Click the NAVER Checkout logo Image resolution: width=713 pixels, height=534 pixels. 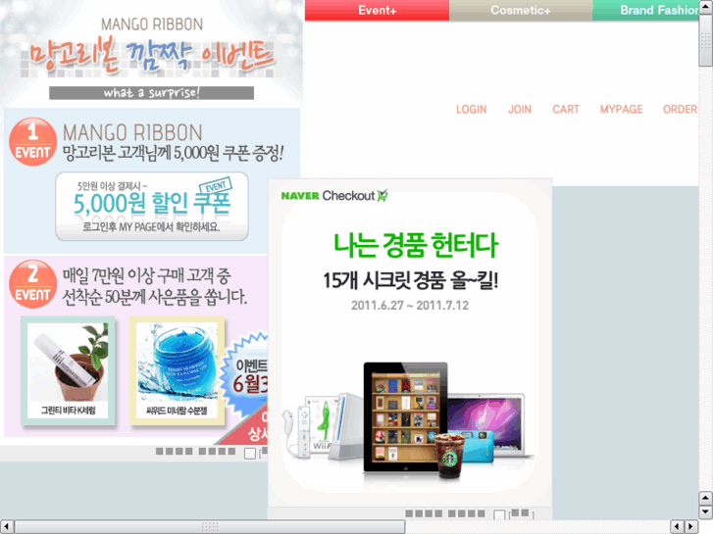[334, 196]
